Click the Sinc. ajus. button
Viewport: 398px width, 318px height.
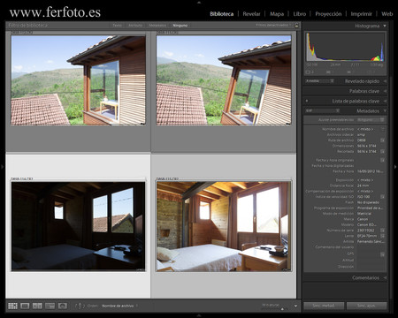(x=366, y=306)
